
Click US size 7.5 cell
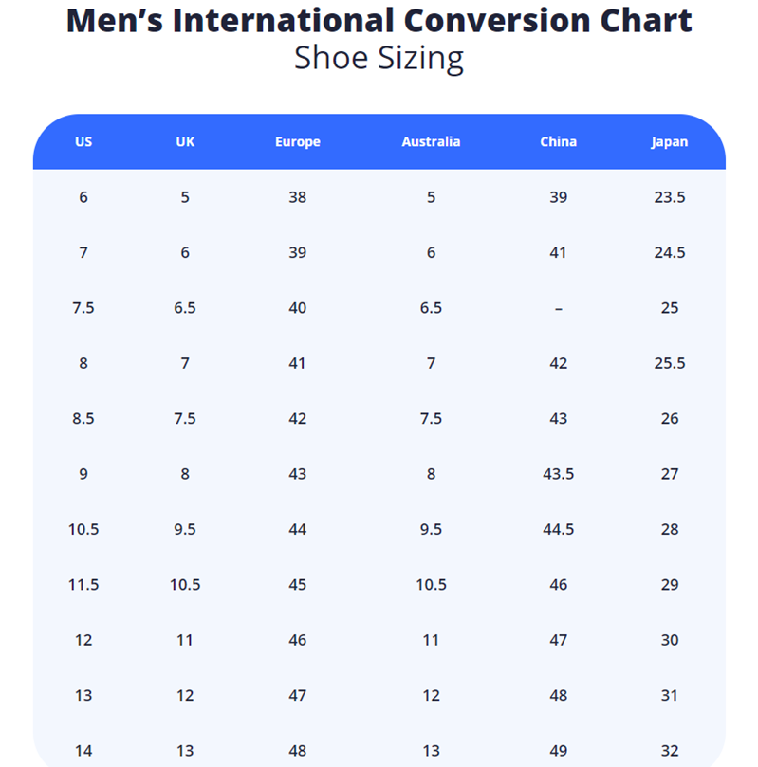click(83, 308)
